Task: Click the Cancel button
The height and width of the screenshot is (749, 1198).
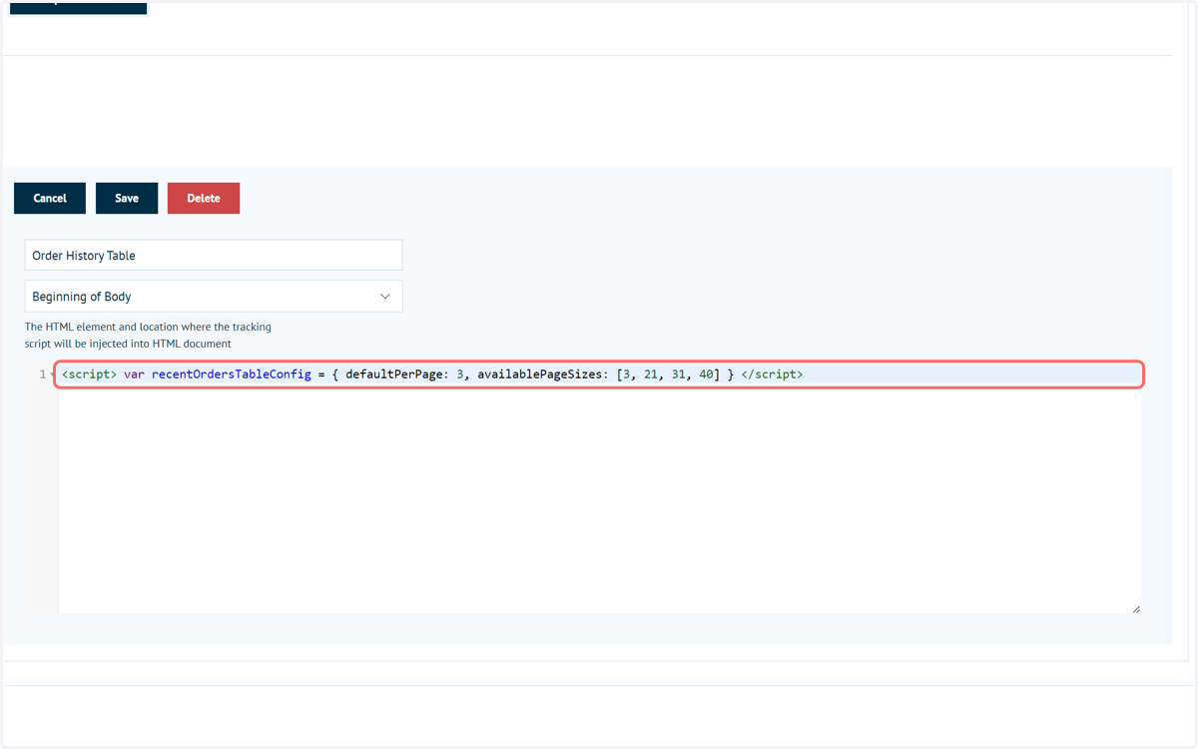Action: (50, 198)
